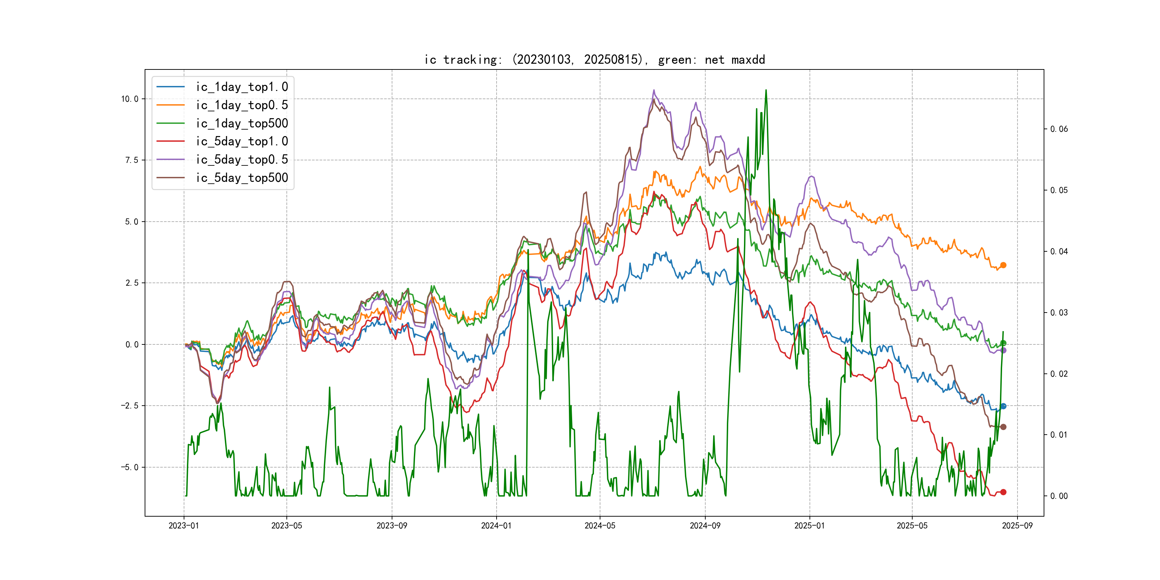This screenshot has width=1160, height=580.
Task: Click the 2024-01 x-axis tick label
Action: (x=496, y=526)
